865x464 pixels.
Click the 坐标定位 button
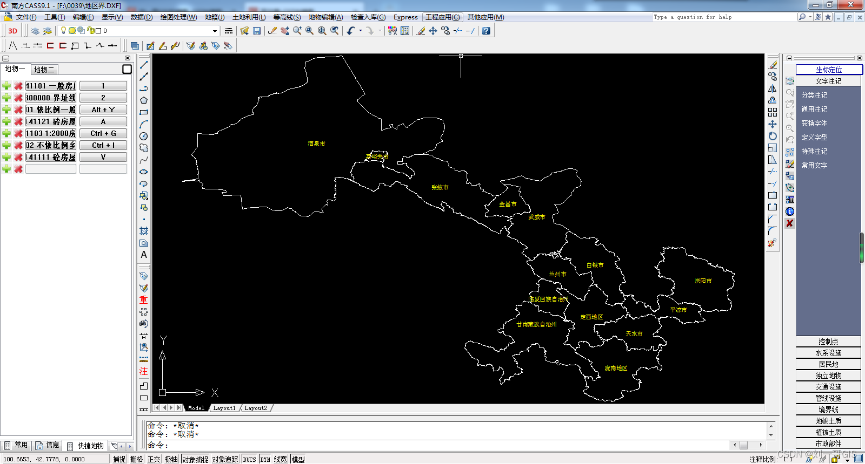(x=829, y=70)
